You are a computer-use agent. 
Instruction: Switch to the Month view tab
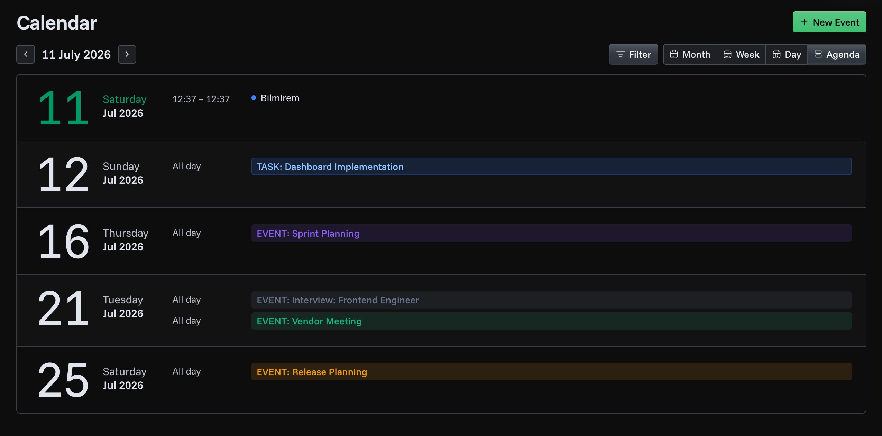[x=690, y=54]
